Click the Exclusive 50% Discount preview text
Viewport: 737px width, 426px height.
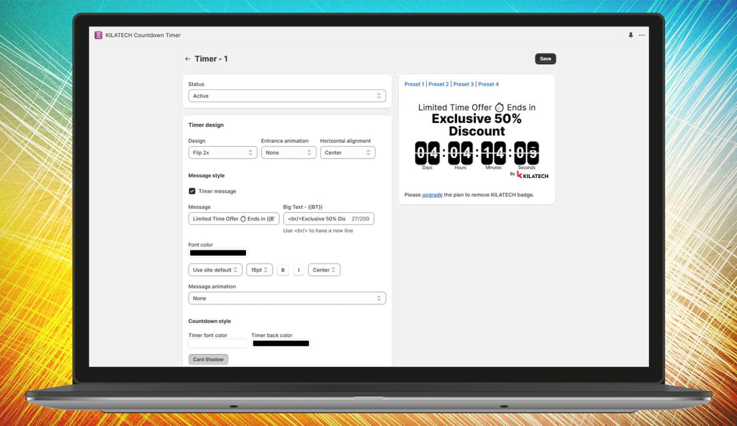477,125
